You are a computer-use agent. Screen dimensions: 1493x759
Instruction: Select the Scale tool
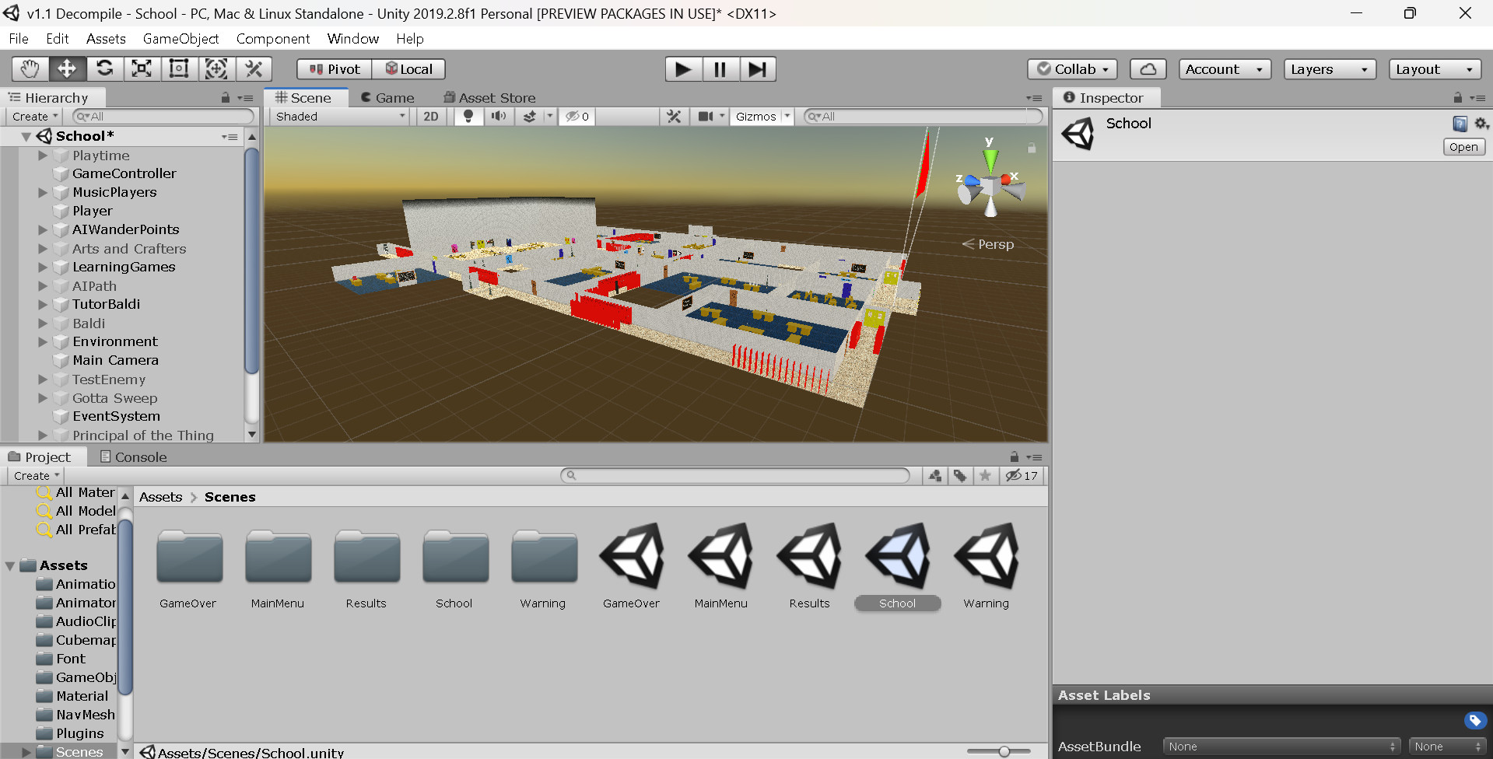click(x=142, y=68)
